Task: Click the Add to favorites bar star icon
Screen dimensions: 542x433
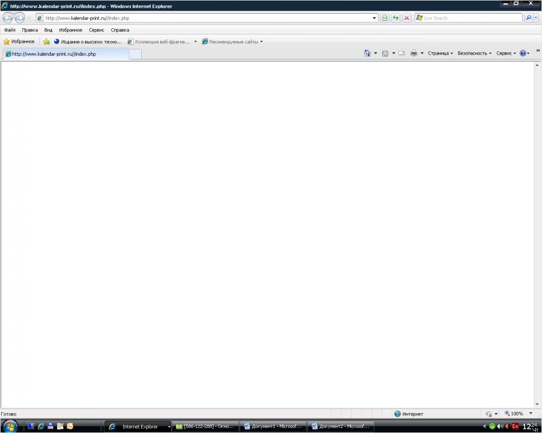Action: pos(46,42)
